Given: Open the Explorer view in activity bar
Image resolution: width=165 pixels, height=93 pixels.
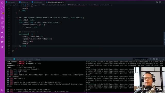Looking at the screenshot, I should (2, 3).
